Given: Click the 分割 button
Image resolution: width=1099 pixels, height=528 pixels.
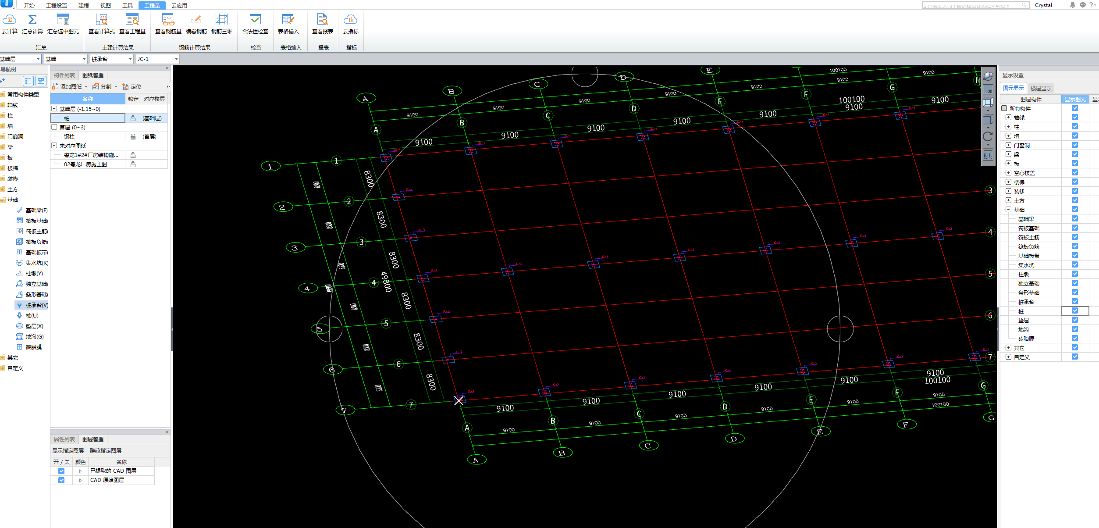Looking at the screenshot, I should tap(102, 86).
